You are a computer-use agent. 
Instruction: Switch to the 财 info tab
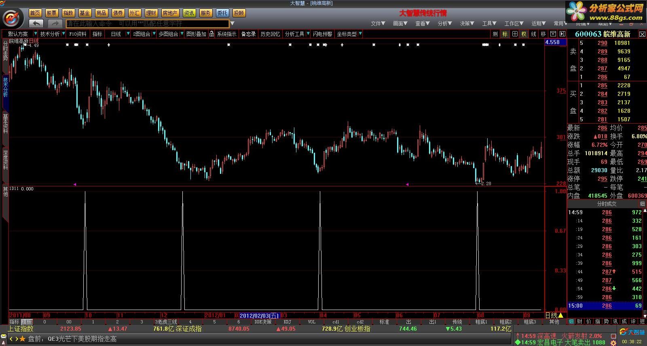[x=579, y=322]
